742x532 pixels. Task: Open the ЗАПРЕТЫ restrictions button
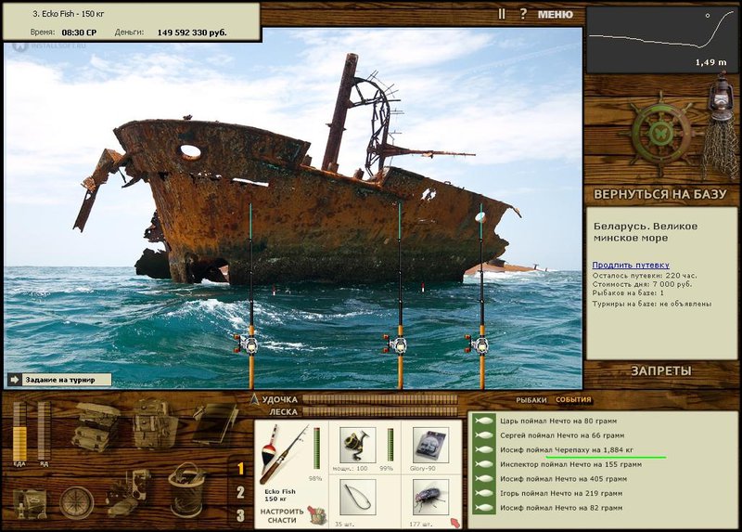click(x=661, y=371)
